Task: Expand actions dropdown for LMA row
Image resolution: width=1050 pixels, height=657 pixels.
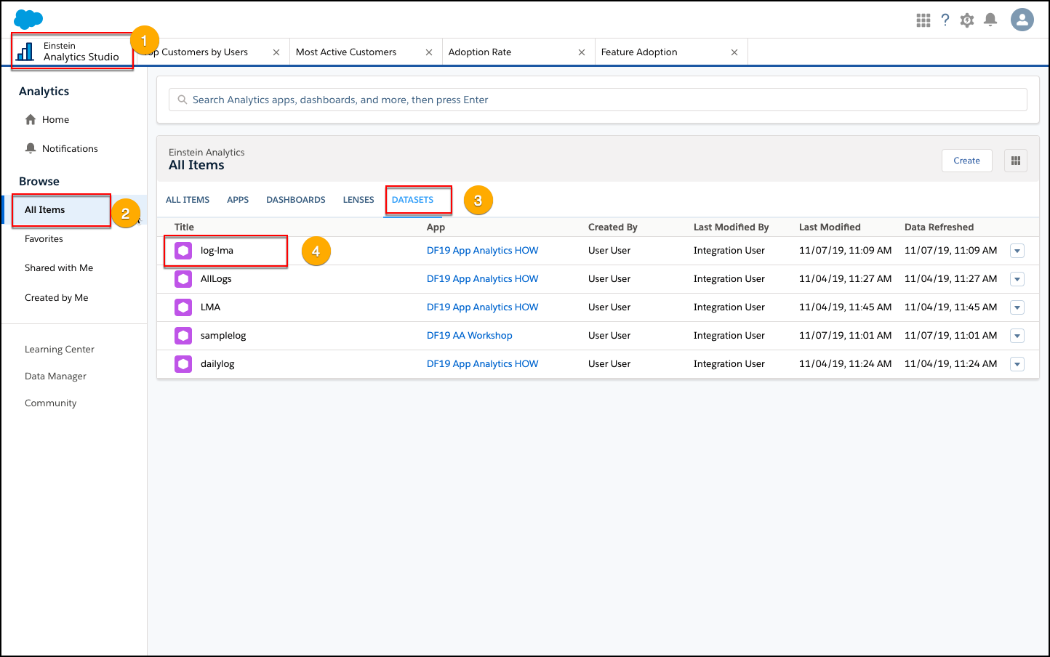Action: coord(1017,307)
